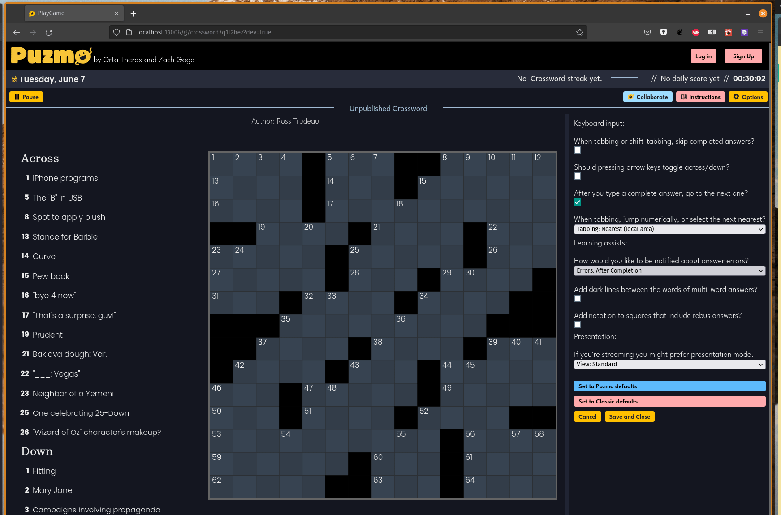Screen dimensions: 781x515
Task: Open the View: Standard dropdown
Action: [669, 365]
